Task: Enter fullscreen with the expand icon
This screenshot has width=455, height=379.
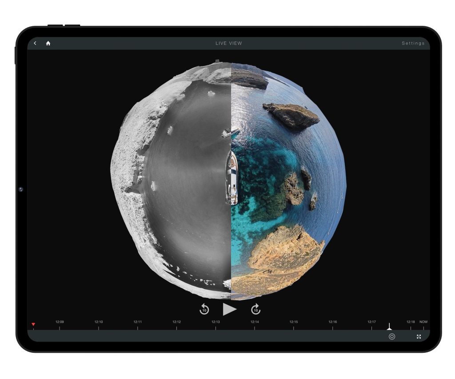Action: click(x=419, y=337)
